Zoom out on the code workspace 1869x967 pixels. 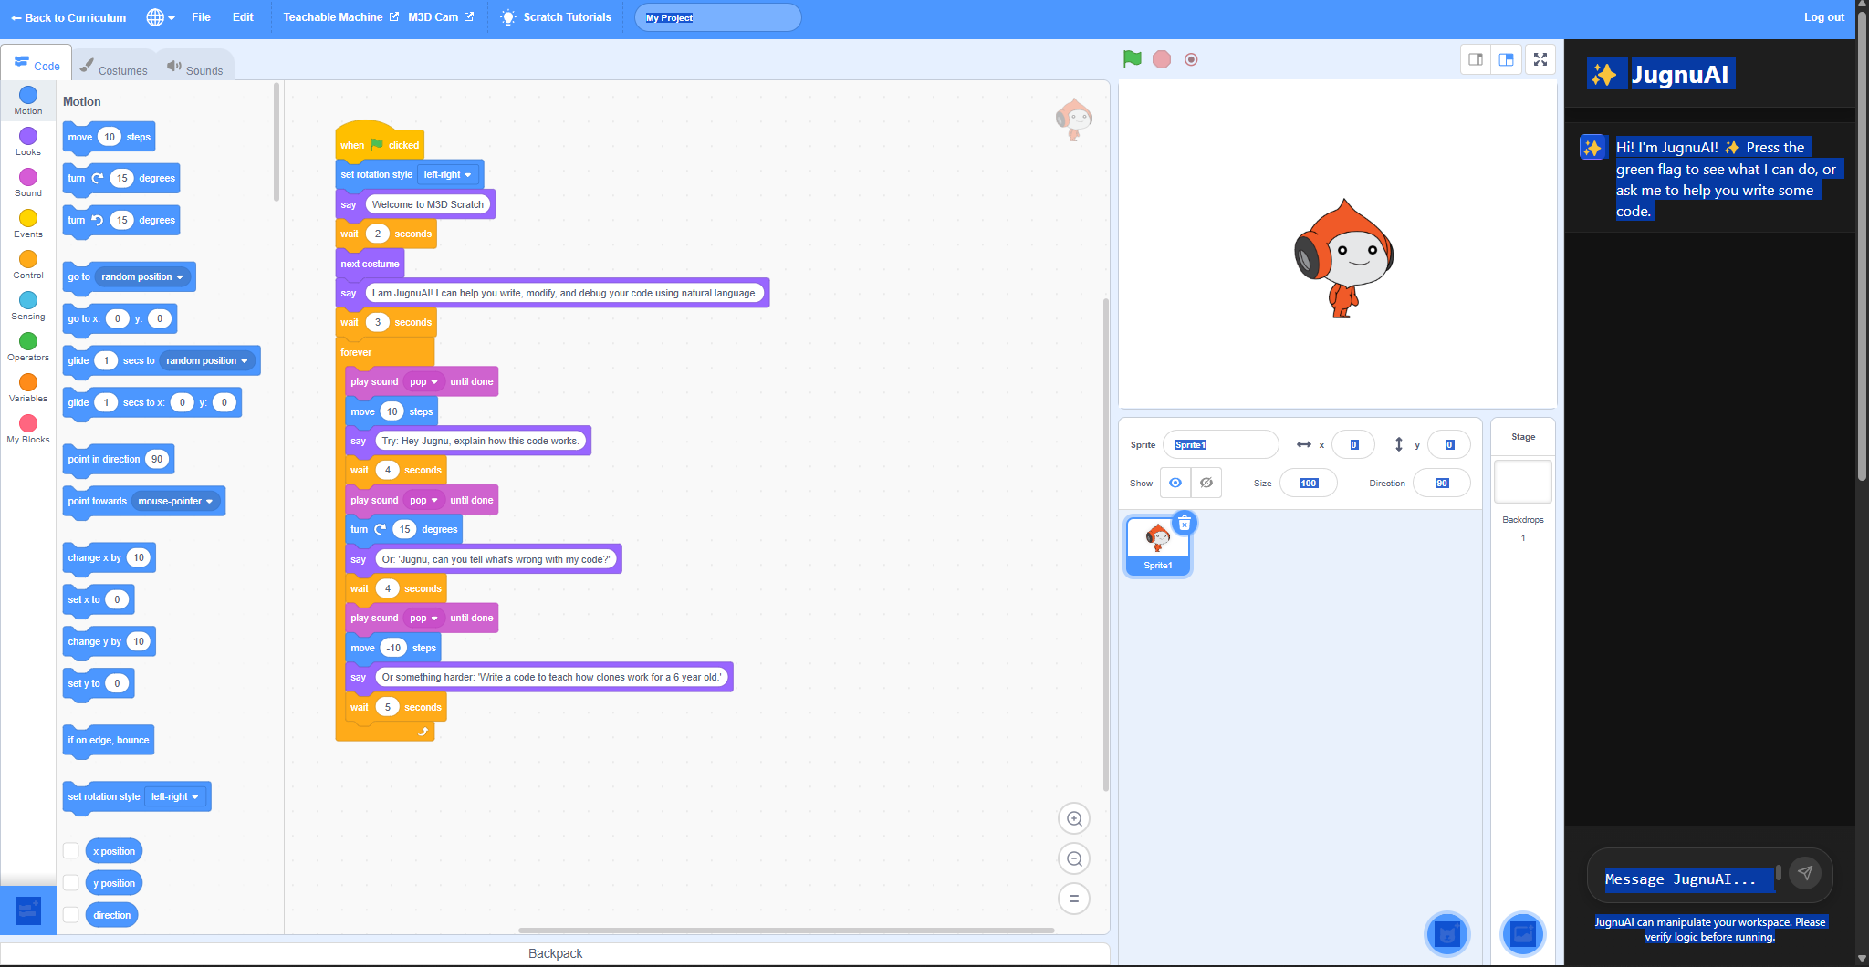click(x=1074, y=858)
